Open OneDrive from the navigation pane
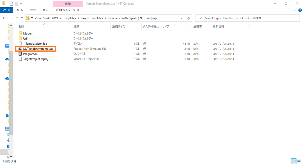This screenshot has height=164, width=303. point(7,59)
